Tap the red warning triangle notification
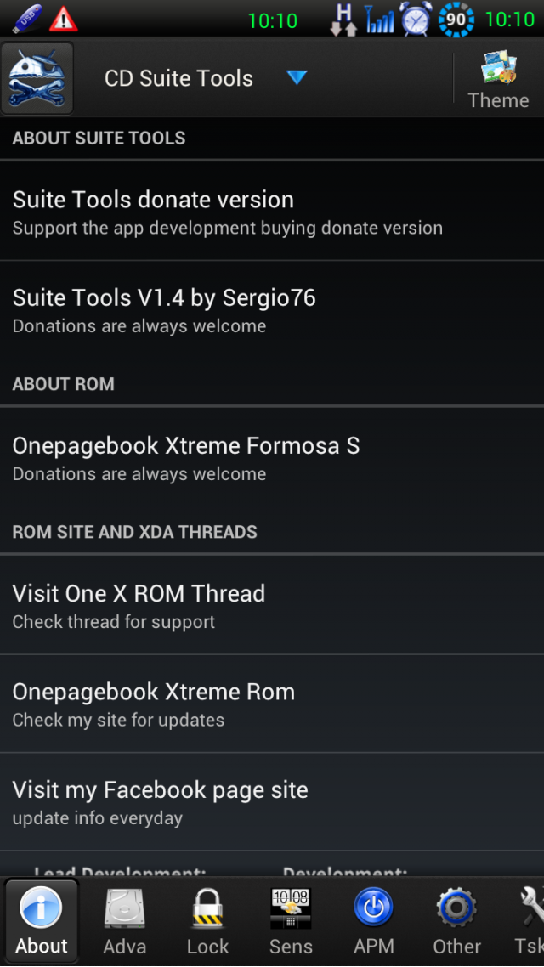This screenshot has height=967, width=544. click(63, 19)
